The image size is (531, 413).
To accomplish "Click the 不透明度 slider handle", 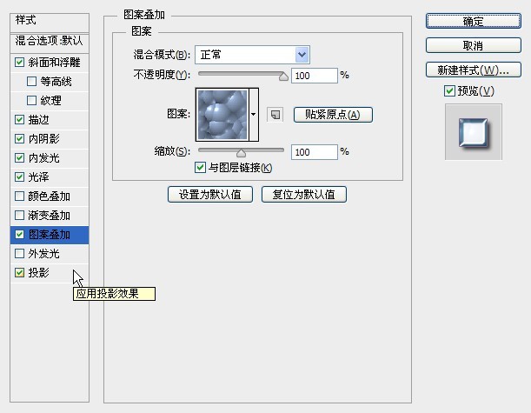I will point(282,77).
